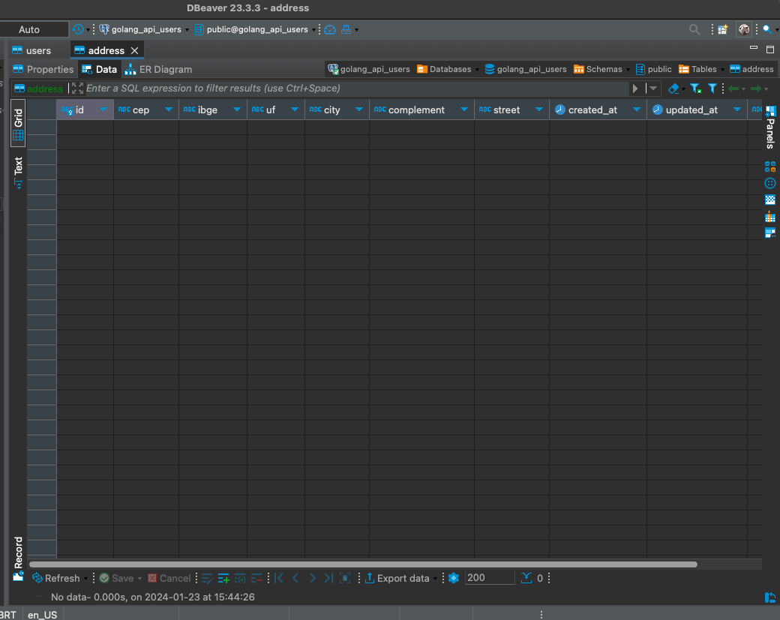
Task: Open the Properties tab
Action: pyautogui.click(x=43, y=69)
